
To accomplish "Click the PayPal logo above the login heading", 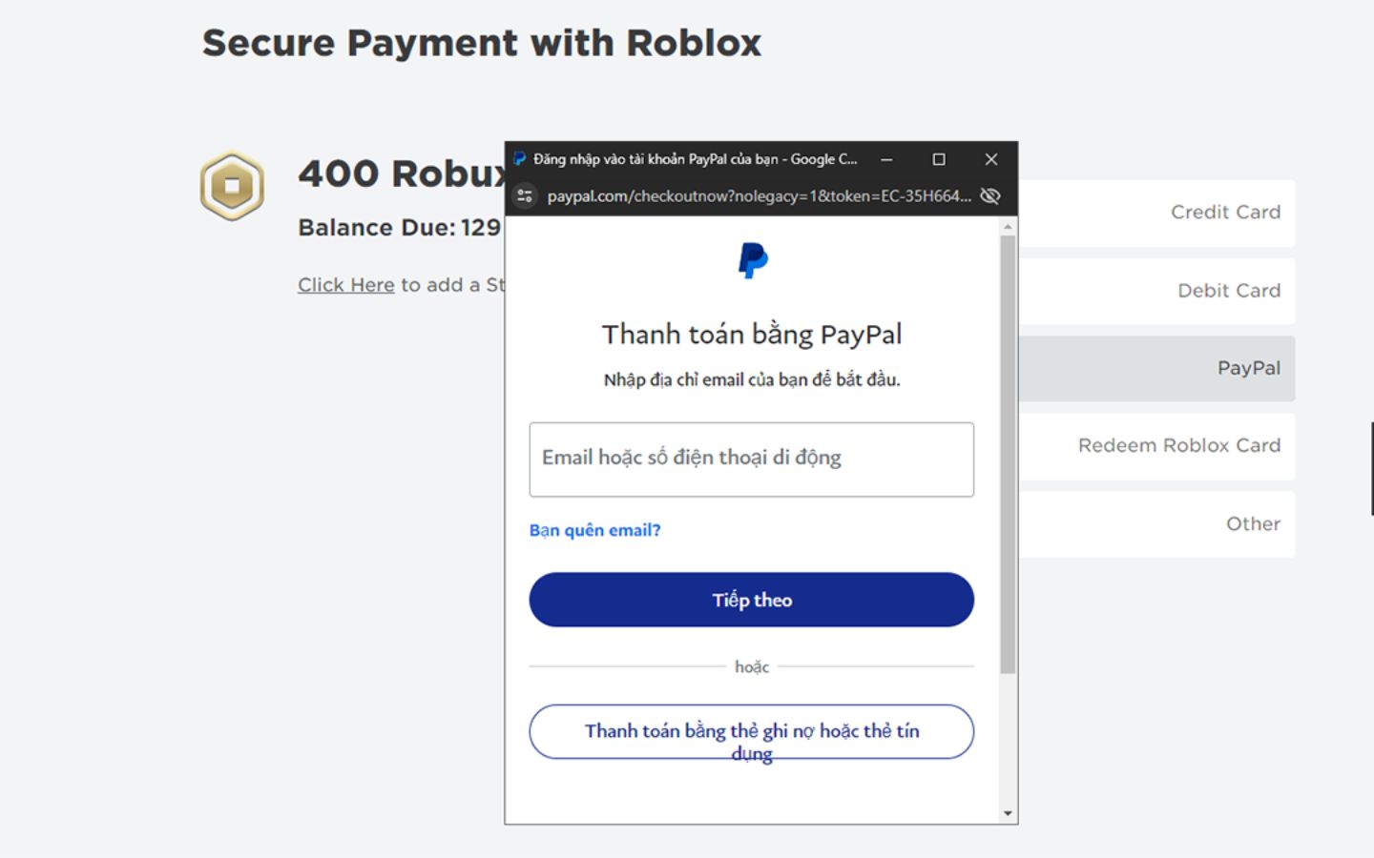I will tap(752, 259).
